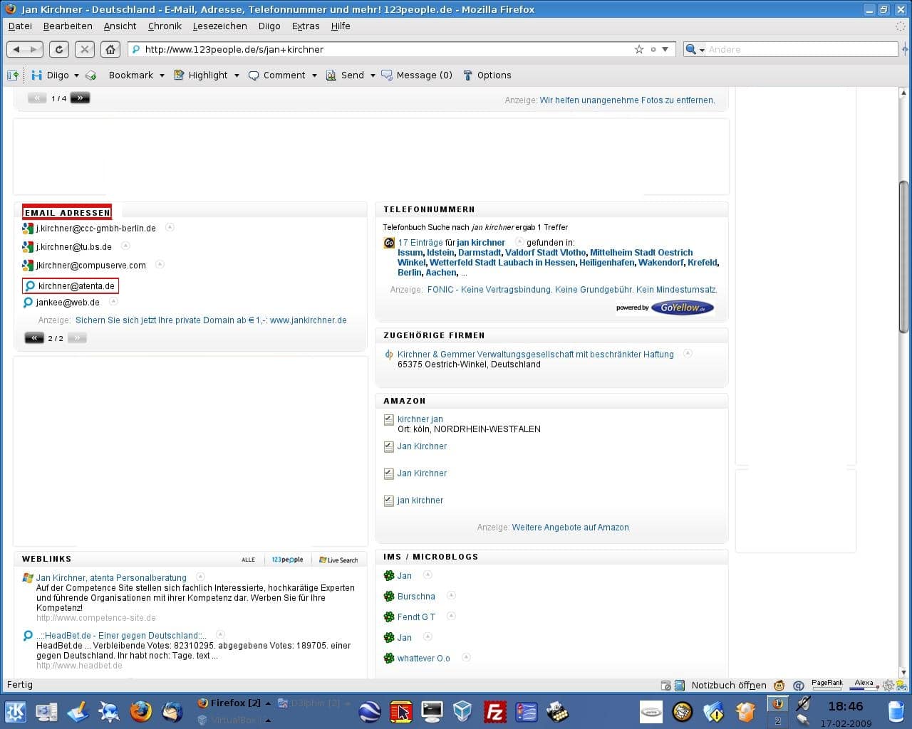Screen dimensions: 912x729
Task: Open the 17 Einträge für jan kirchner link
Action: 451,243
